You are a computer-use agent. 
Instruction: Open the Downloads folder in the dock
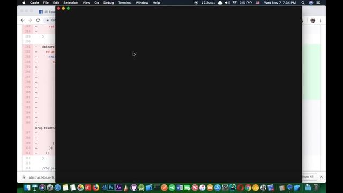click(x=308, y=188)
